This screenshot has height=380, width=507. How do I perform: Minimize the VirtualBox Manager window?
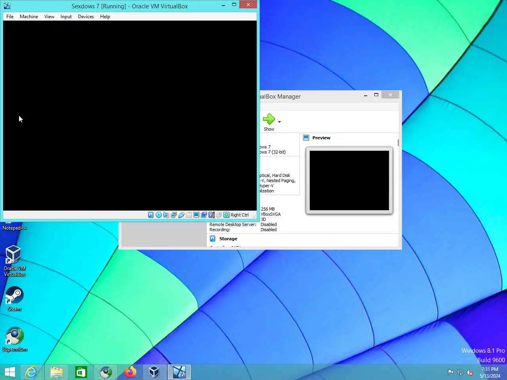click(366, 95)
